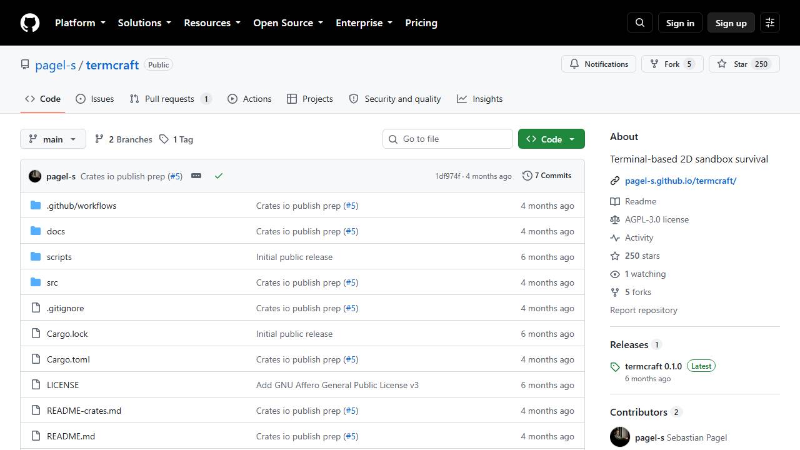Viewport: 800px width, 450px height.
Task: Expand the Platform menu
Action: pos(80,22)
